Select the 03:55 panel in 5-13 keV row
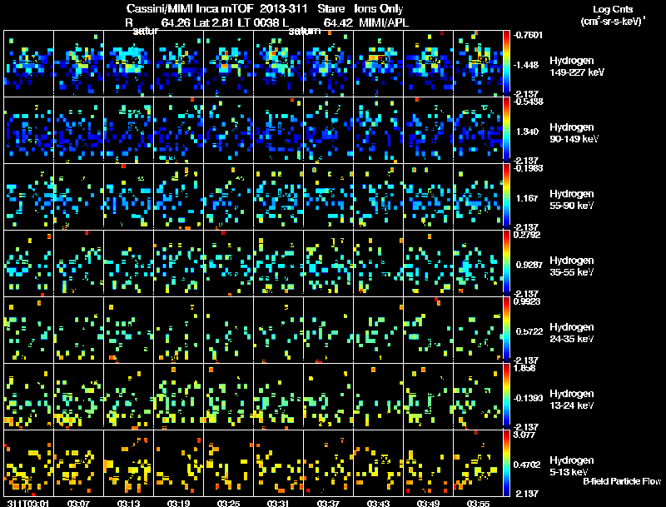The width and height of the screenshot is (666, 507). click(478, 463)
